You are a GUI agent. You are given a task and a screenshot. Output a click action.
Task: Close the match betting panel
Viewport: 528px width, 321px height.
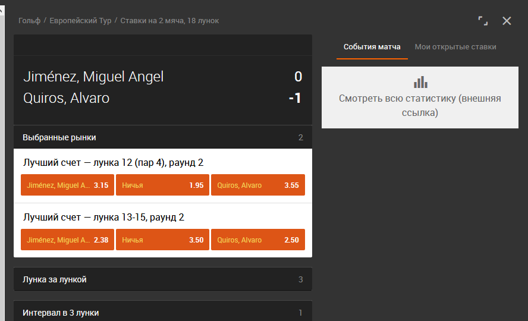pyautogui.click(x=507, y=21)
